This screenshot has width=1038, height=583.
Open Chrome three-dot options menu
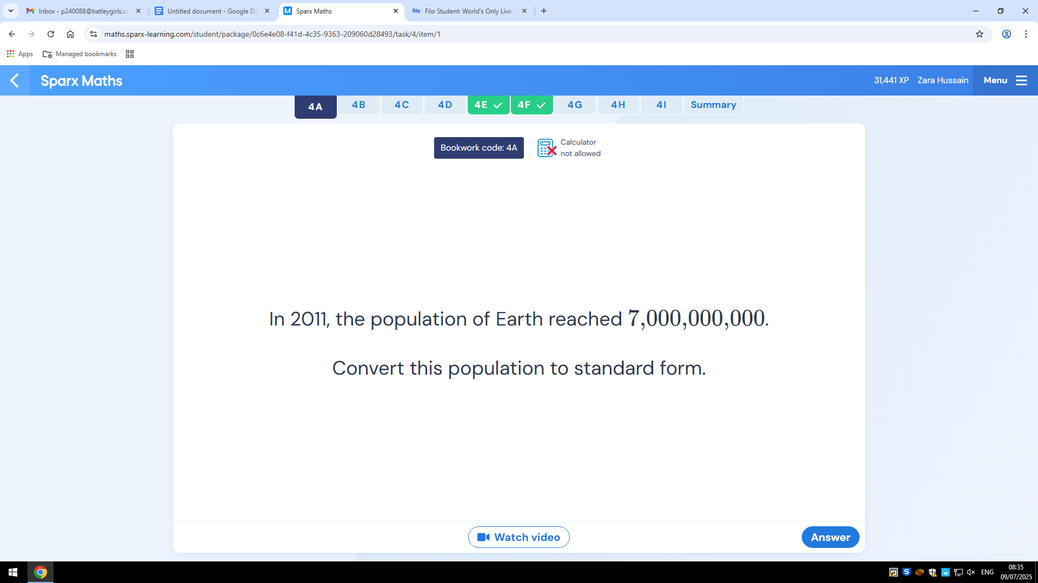pos(1026,34)
